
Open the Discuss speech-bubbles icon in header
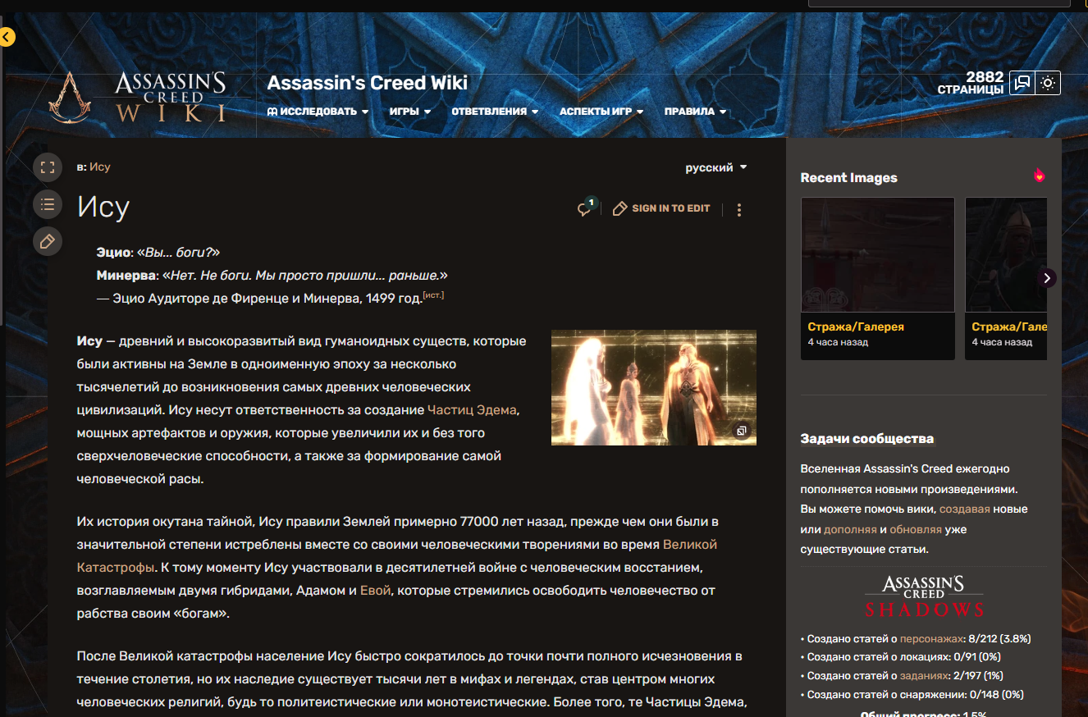1022,83
